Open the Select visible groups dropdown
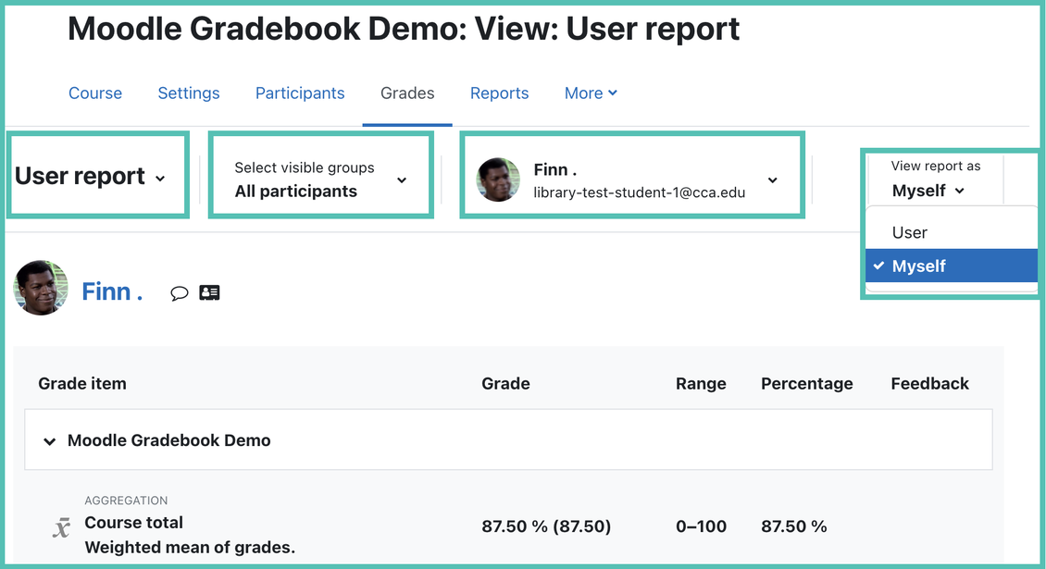The height and width of the screenshot is (569, 1046). [x=321, y=179]
